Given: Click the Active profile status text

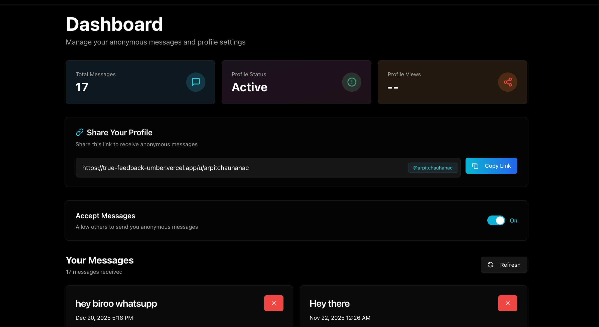Looking at the screenshot, I should click(x=249, y=87).
